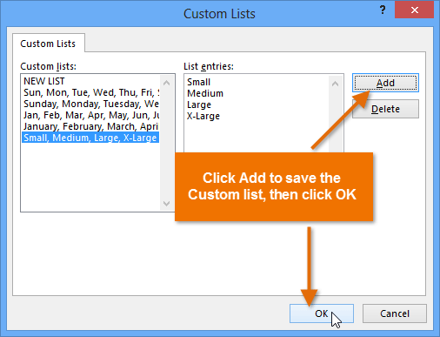
Task: Click the scroll-up arrow of Custom lists box
Action: 166,83
